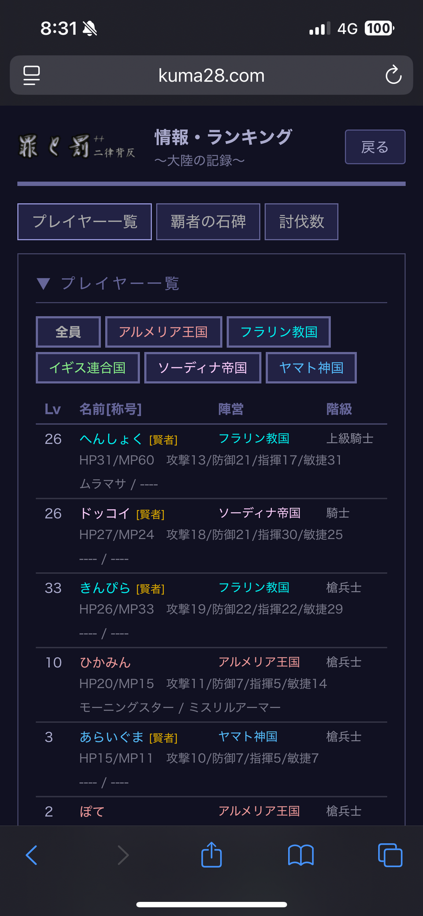Screen dimensions: 423x916
Task: Collapse the プレイヤー一覧 section triangle
Action: tap(43, 284)
